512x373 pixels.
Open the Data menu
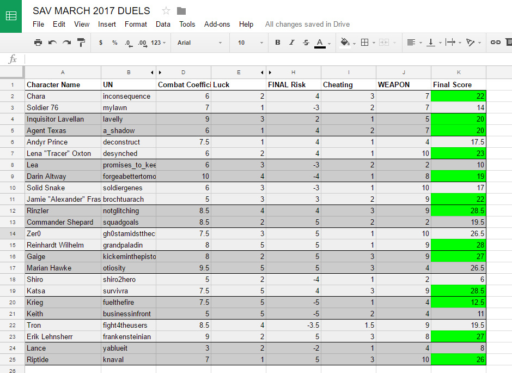coord(163,24)
